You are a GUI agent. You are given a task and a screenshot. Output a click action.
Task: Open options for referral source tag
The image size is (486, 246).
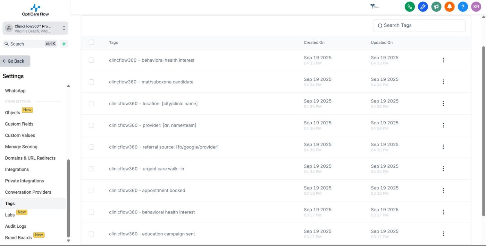pos(443,147)
